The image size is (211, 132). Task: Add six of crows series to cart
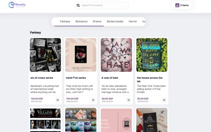(x=58, y=100)
